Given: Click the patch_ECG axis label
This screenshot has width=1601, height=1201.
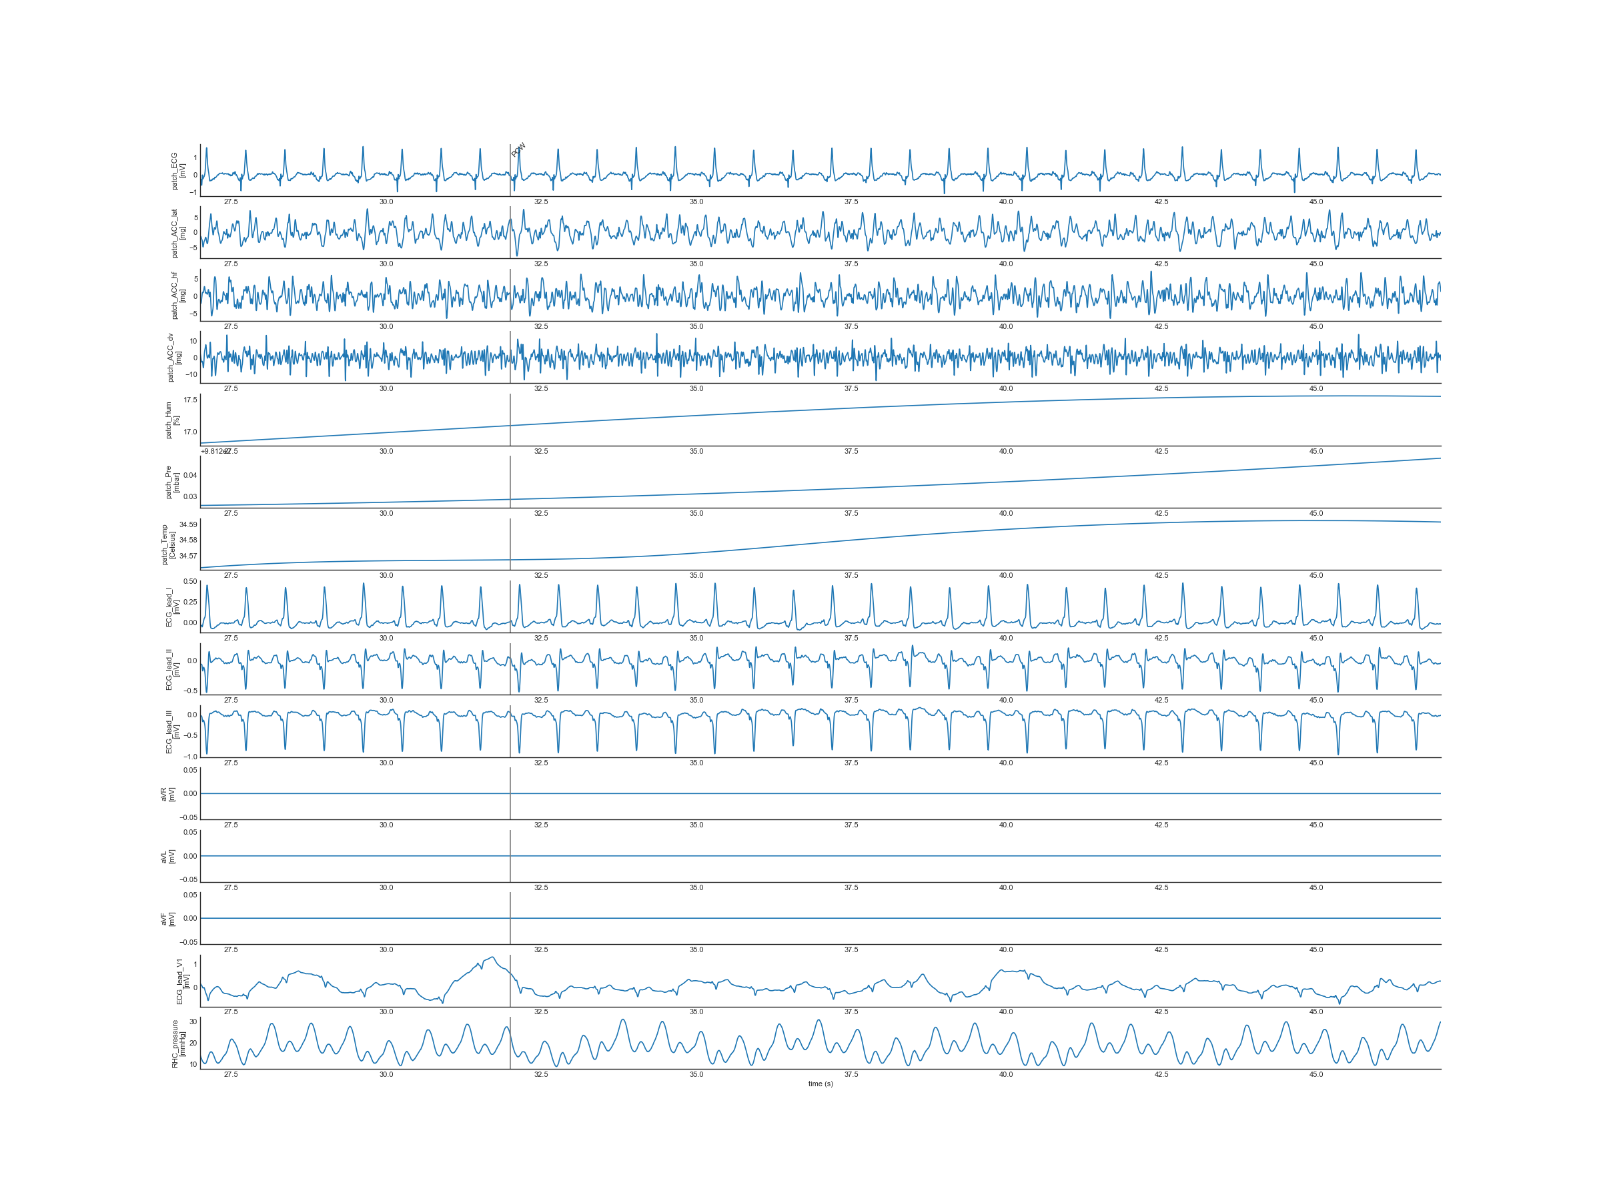Looking at the screenshot, I should (x=178, y=171).
